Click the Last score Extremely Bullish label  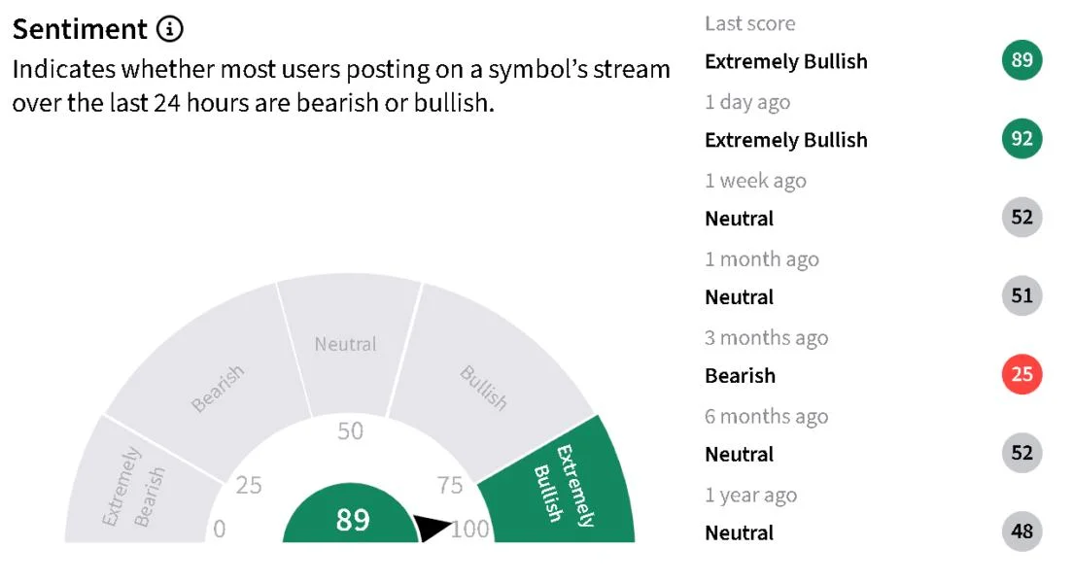pyautogui.click(x=786, y=61)
